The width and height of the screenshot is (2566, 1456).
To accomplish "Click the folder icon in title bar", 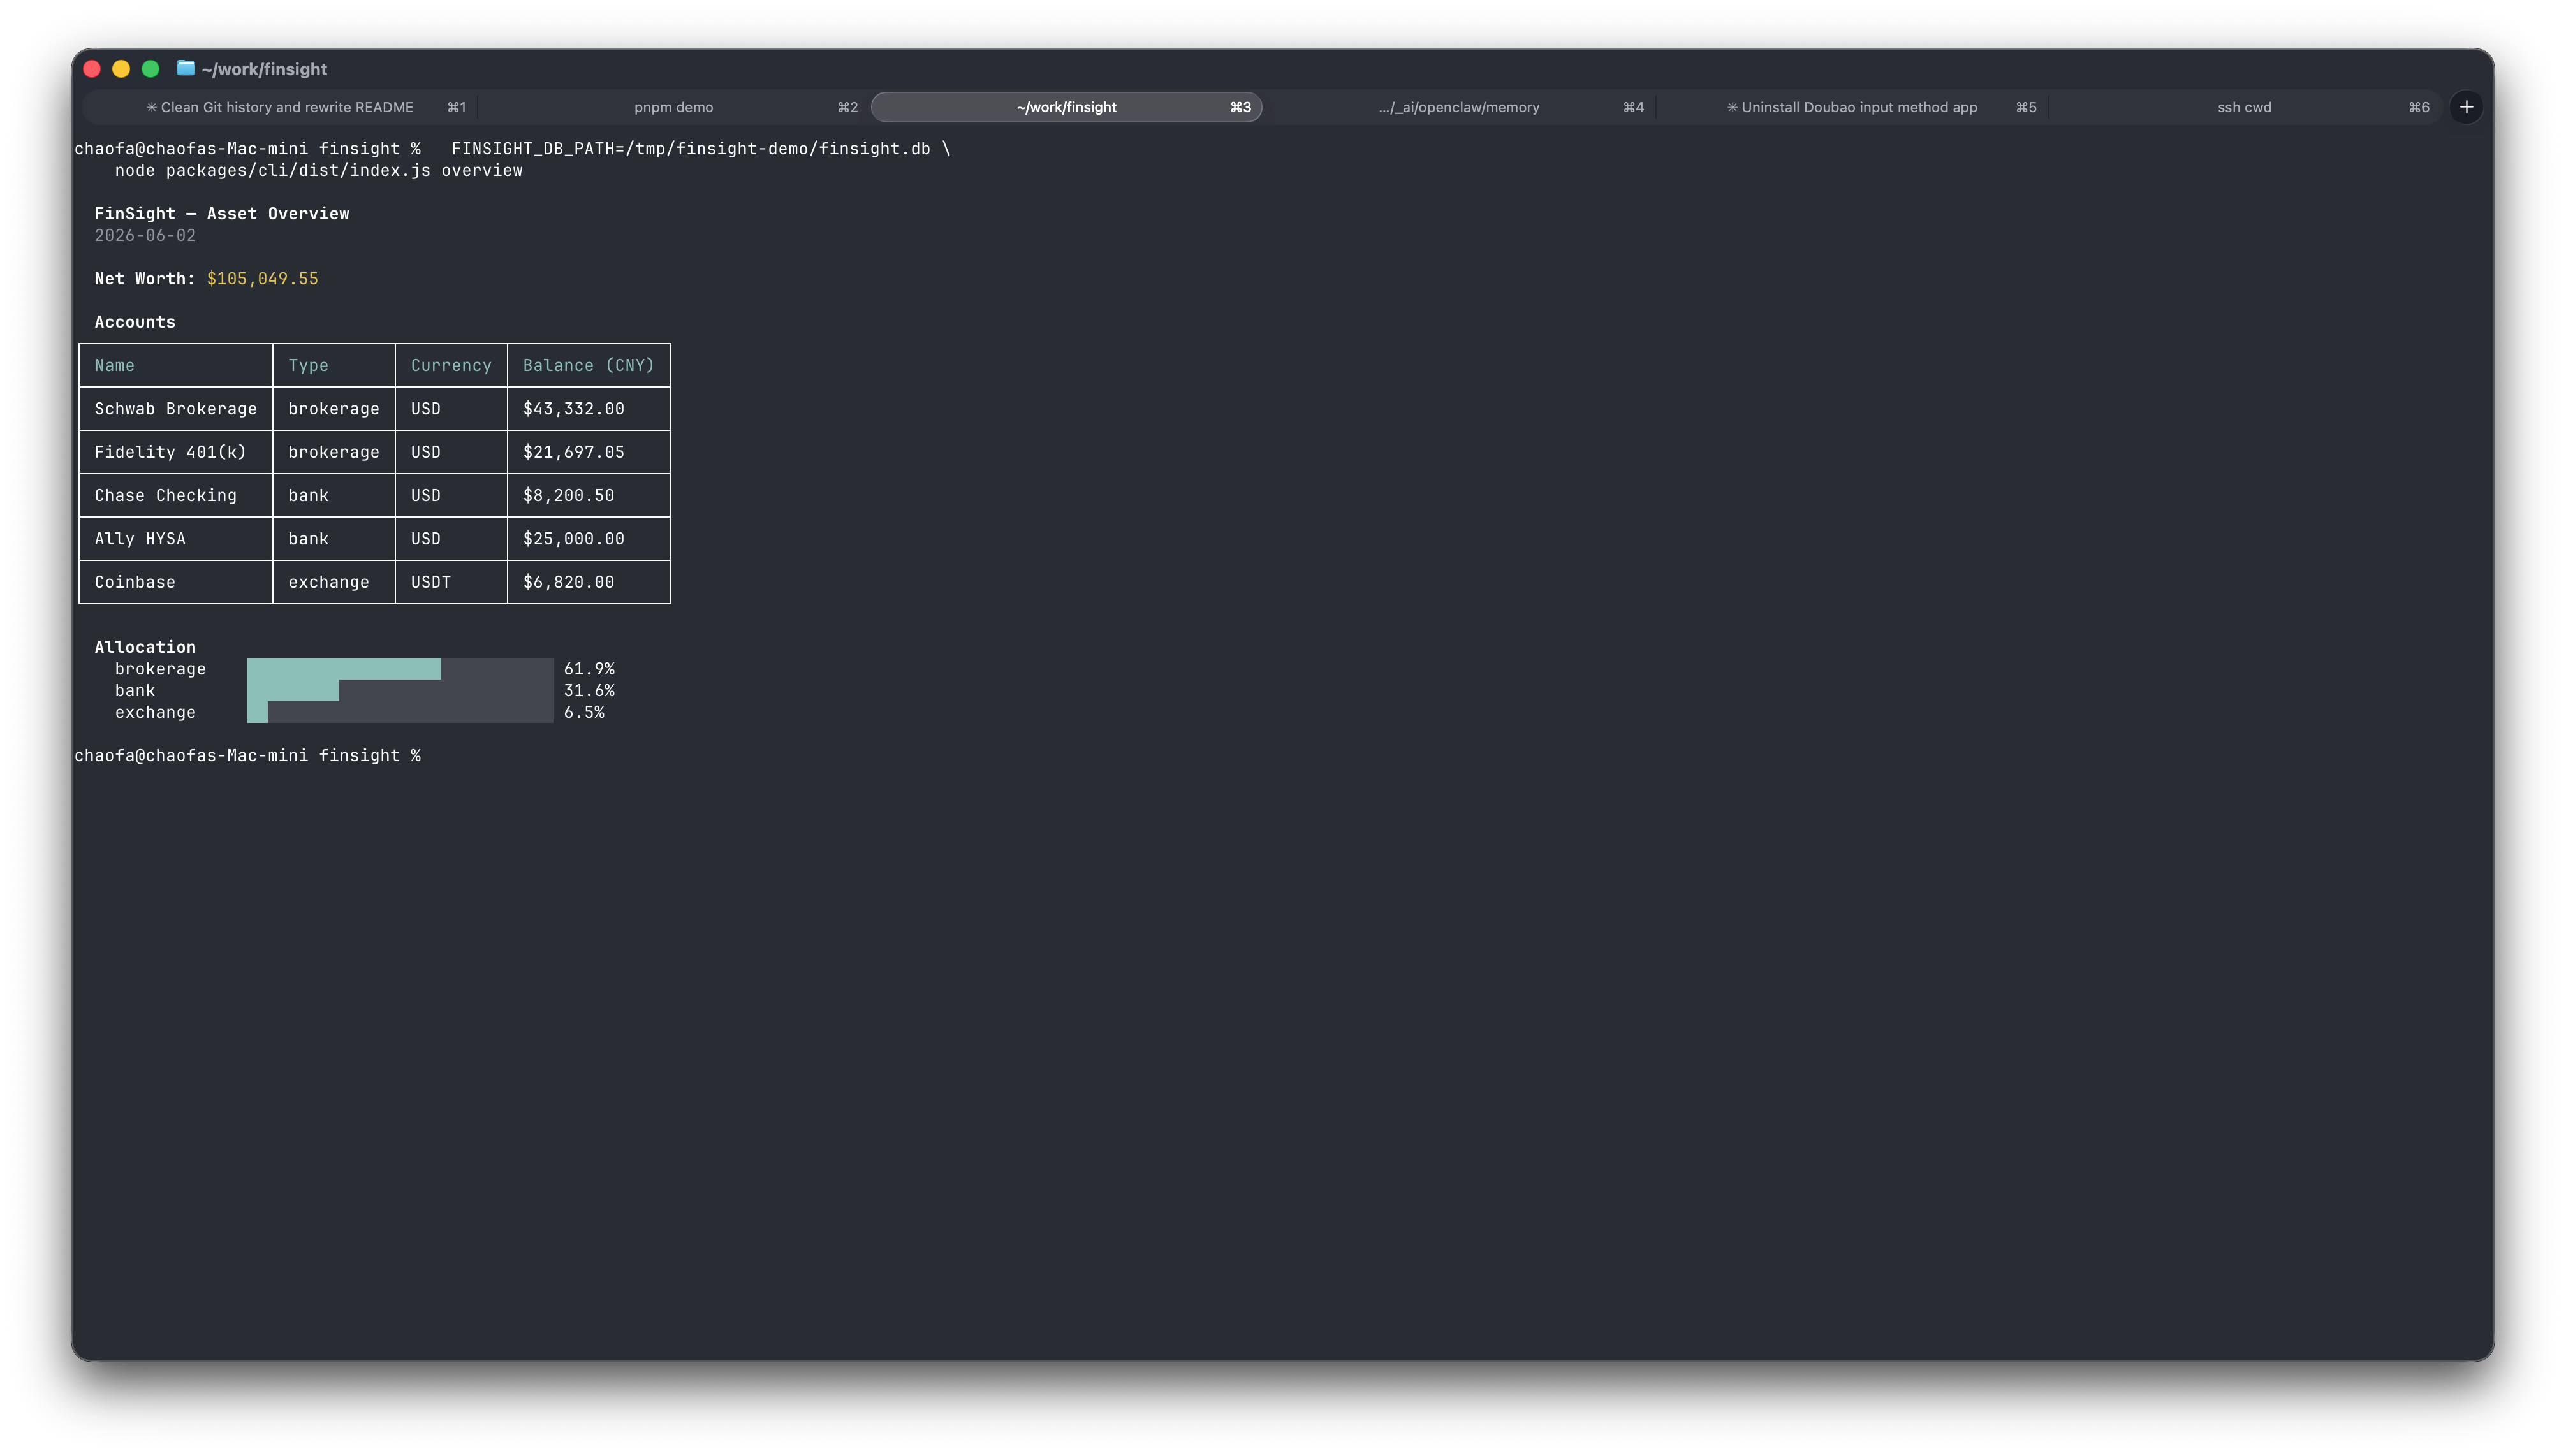I will 186,68.
